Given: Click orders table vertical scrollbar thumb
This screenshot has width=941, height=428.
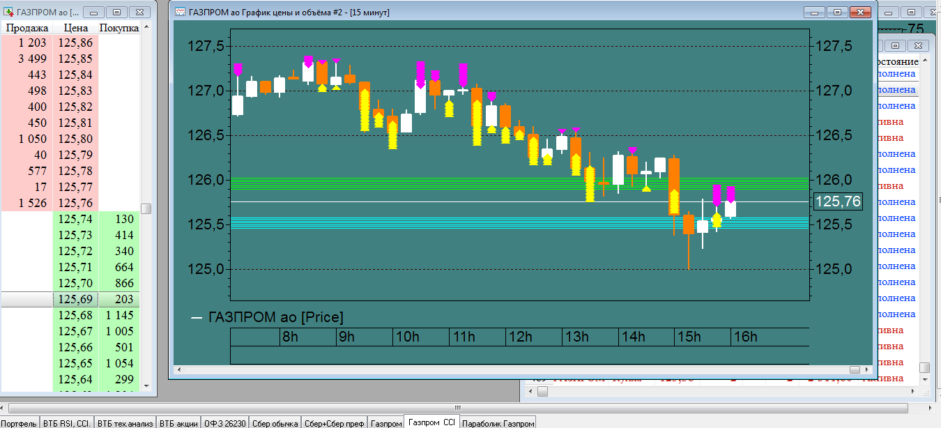Looking at the screenshot, I should click(924, 367).
